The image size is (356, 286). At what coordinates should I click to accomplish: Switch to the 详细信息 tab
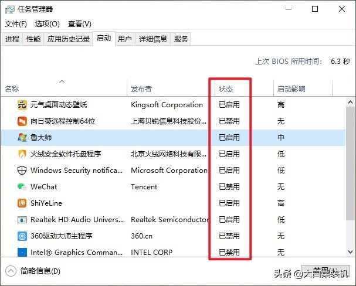click(153, 39)
